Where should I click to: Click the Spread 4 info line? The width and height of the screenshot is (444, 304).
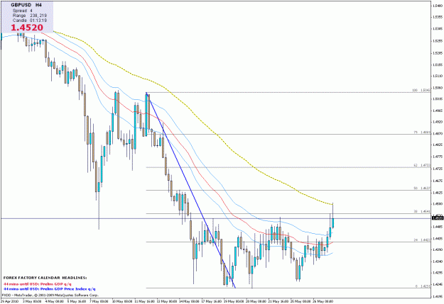pyautogui.click(x=23, y=11)
